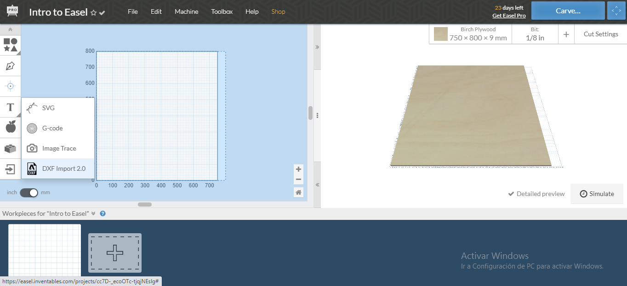Click the canvas horizontal scrollbar
This screenshot has height=286, width=627.
[145, 204]
